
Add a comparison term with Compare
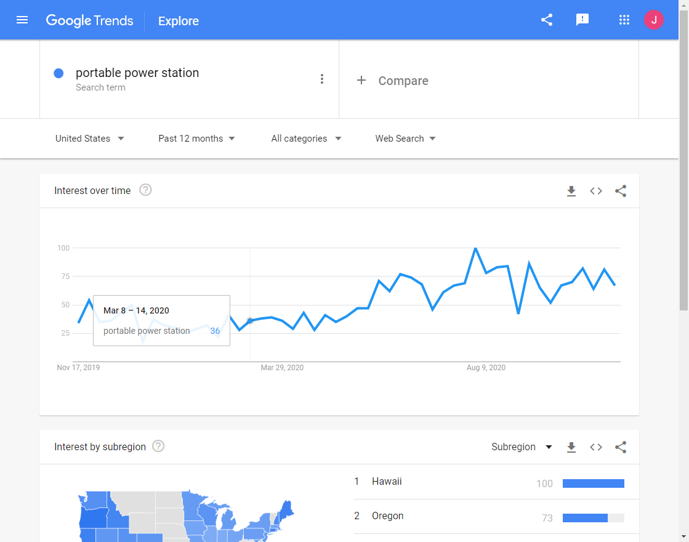[393, 80]
